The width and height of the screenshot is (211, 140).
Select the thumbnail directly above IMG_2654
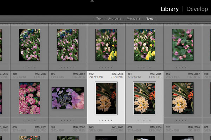68,45
